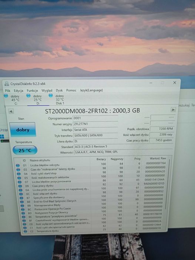Open the Dysk menu
Screen dimensions: 195x260
point(59,90)
